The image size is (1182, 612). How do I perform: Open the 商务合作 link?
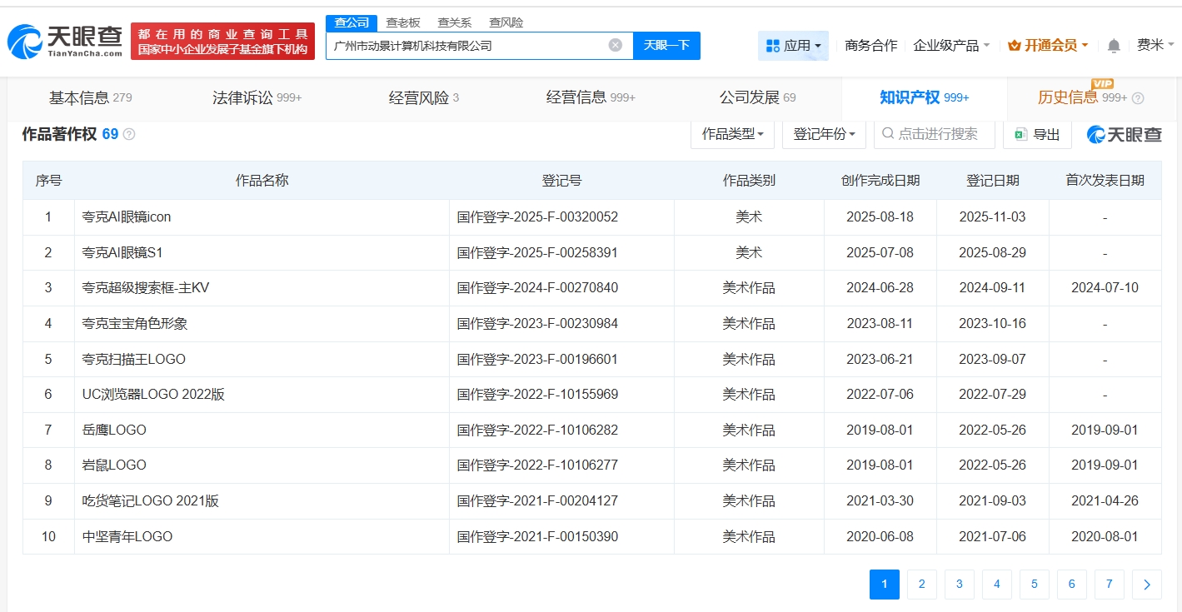870,45
